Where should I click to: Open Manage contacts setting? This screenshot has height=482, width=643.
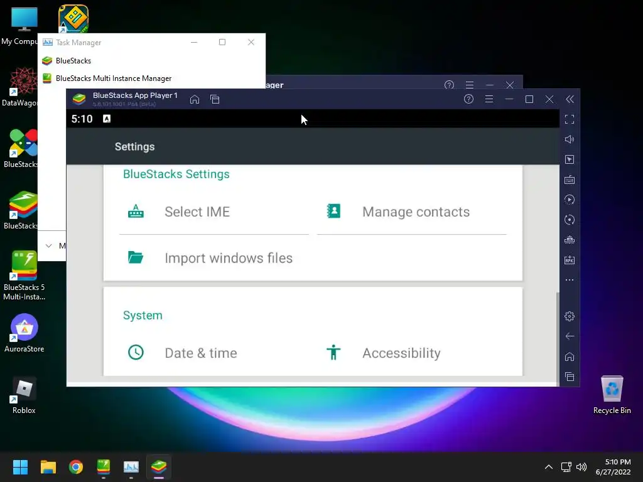(x=412, y=212)
